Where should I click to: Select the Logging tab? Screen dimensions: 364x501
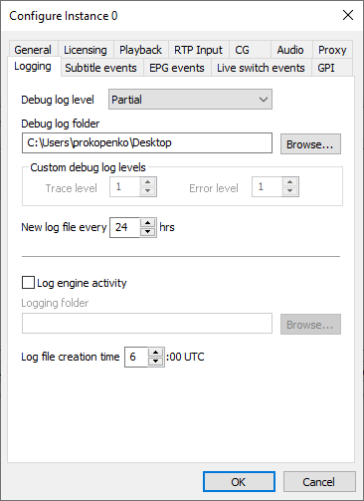point(33,67)
